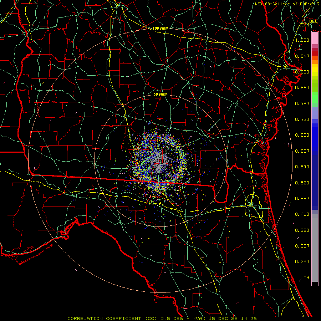Click the "100 NMI" range ring label
The width and height of the screenshot is (321, 321).
160,28
